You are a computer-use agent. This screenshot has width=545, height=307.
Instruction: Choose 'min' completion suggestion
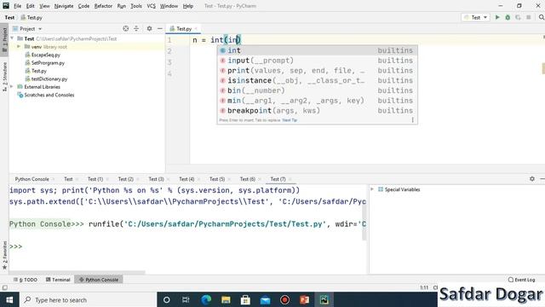point(318,101)
